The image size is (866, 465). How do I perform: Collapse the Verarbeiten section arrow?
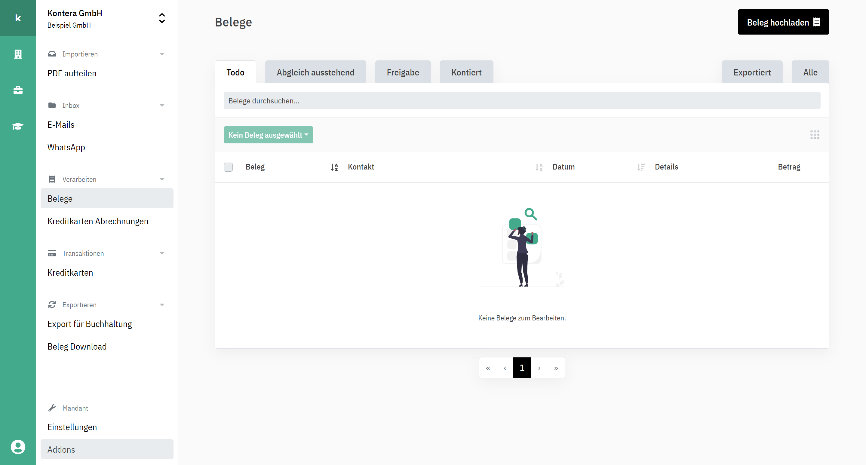[162, 179]
